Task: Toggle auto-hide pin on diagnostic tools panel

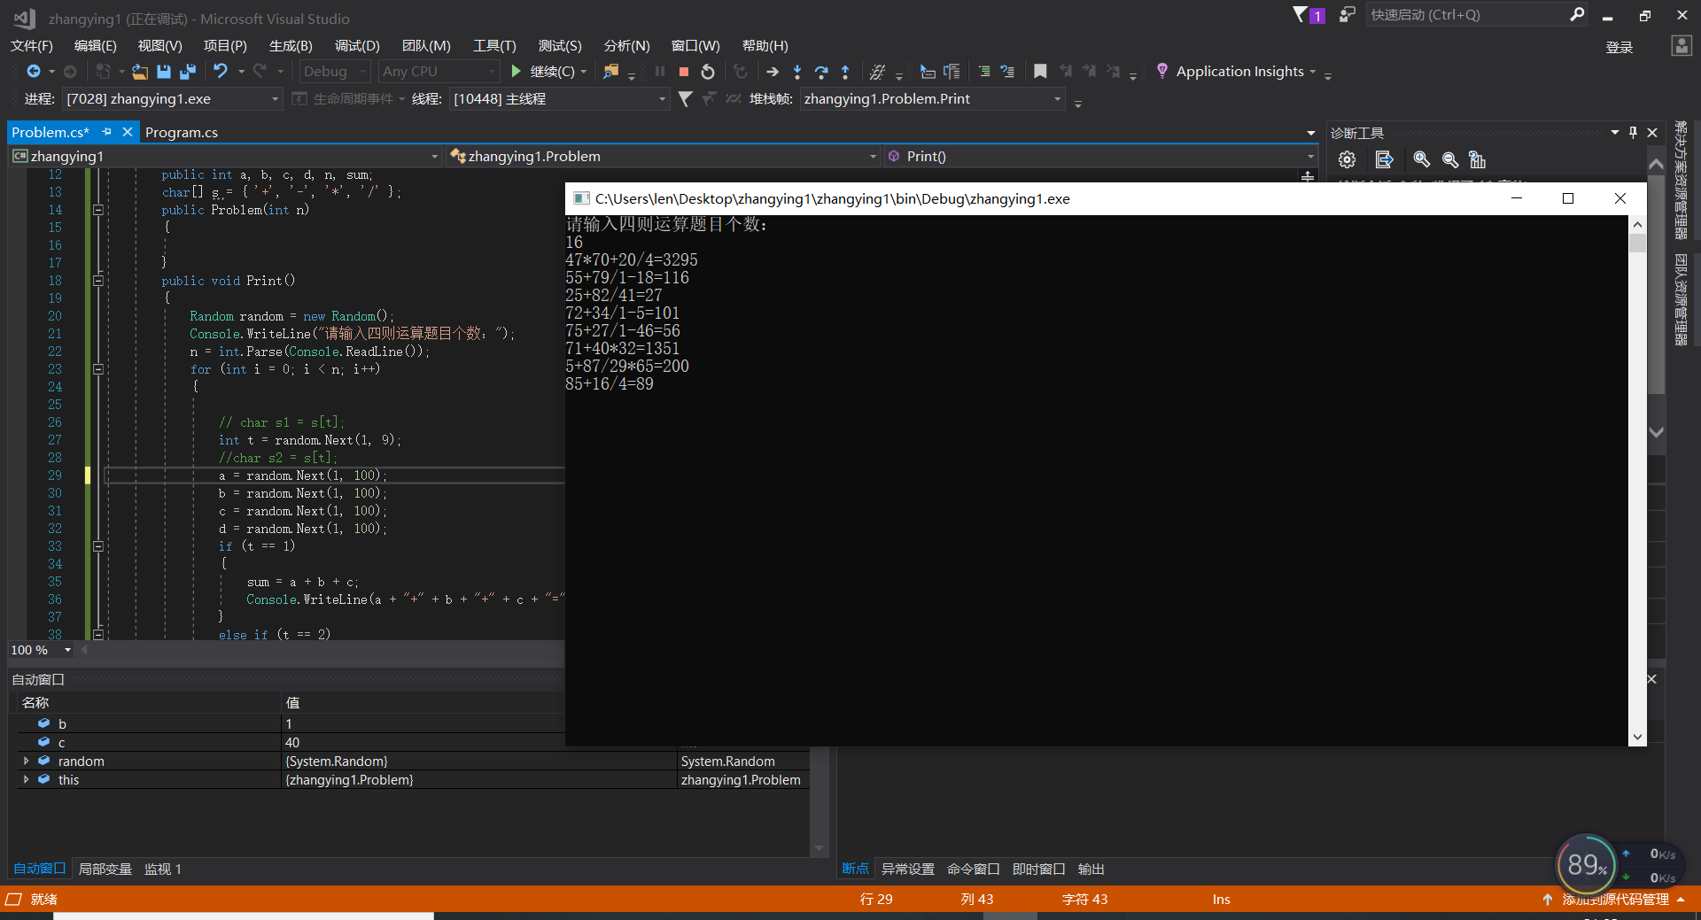Action: pos(1633,133)
